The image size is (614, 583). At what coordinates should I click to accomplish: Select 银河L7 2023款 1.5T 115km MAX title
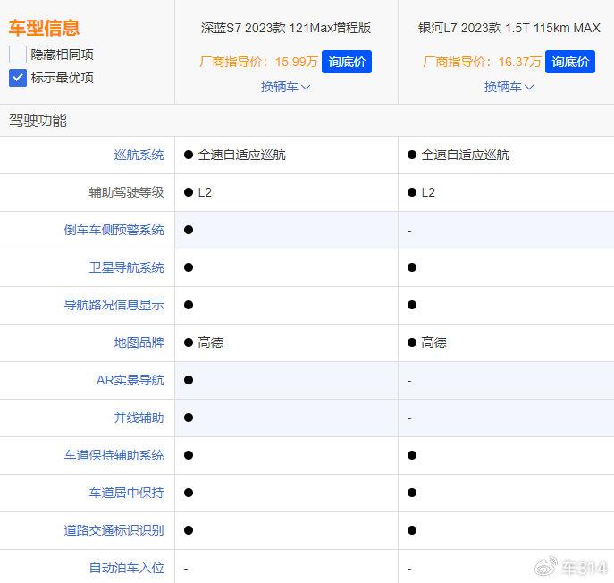tap(509, 28)
